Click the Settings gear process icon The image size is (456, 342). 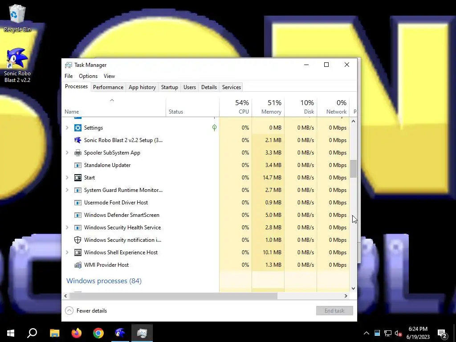[77, 128]
